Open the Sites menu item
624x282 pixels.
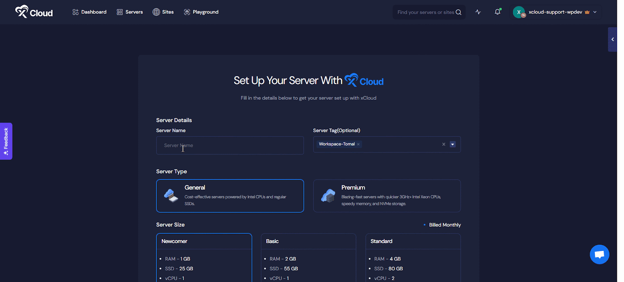coord(163,12)
